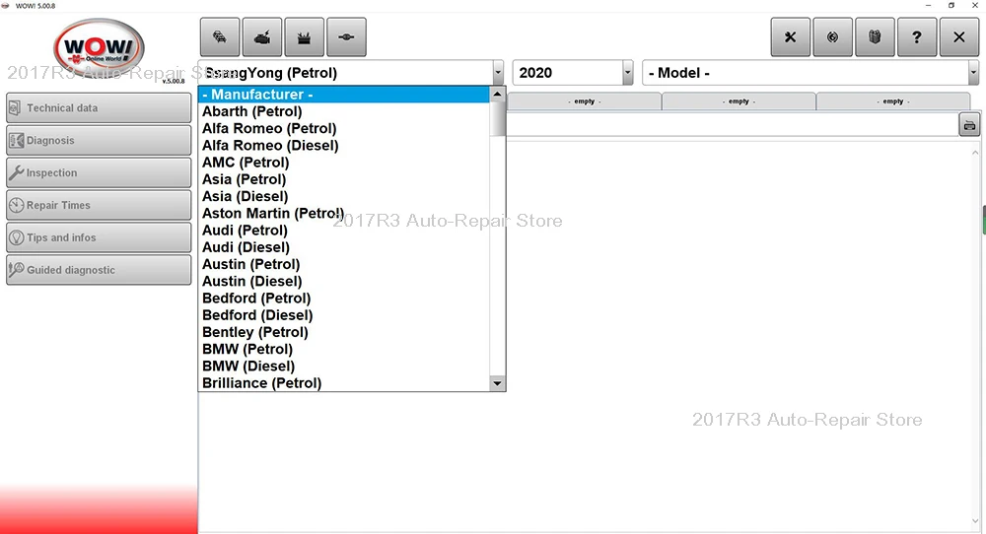Select Asia (Diesel)

(x=344, y=196)
